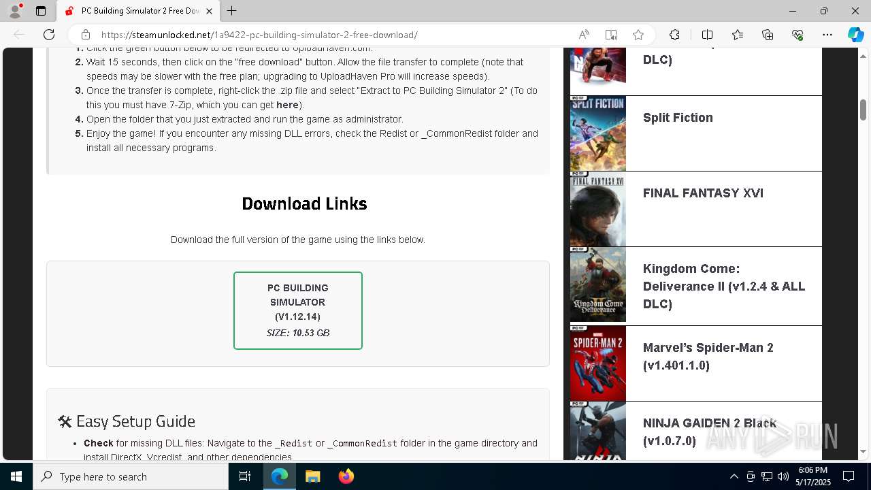Click scrollbar down arrow
This screenshot has width=871, height=490.
click(864, 451)
